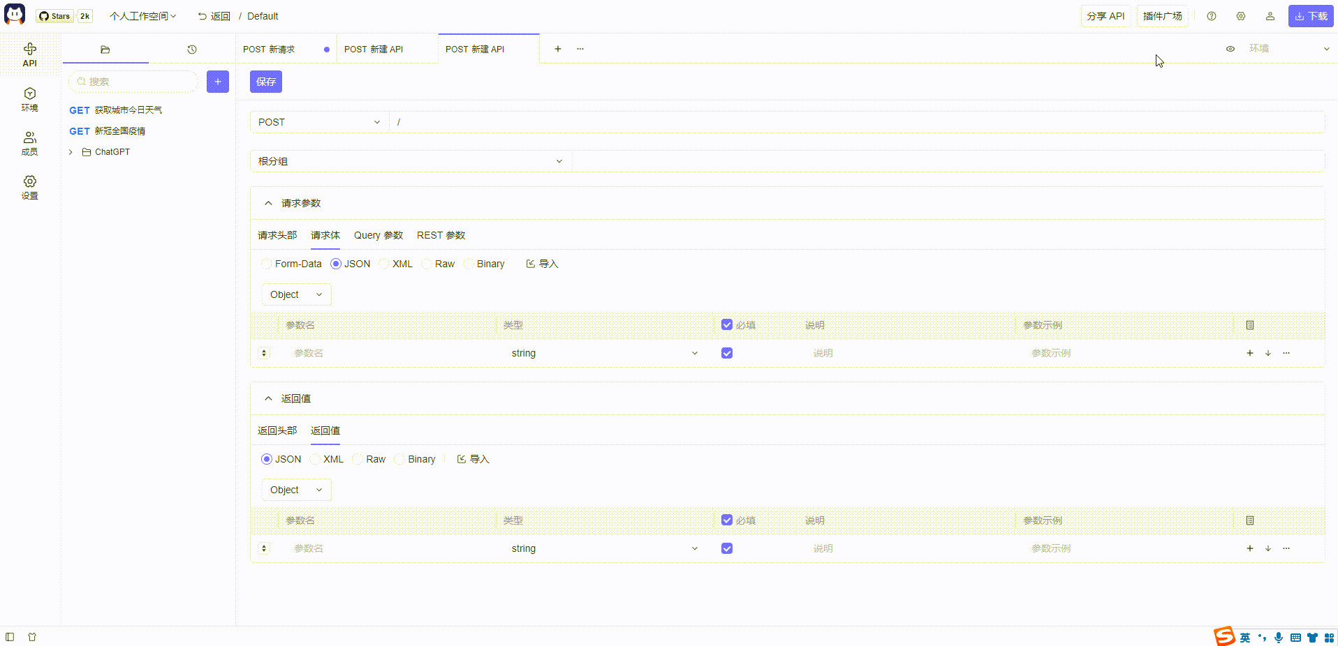Switch to history view via the clock tab icon

pyautogui.click(x=191, y=49)
